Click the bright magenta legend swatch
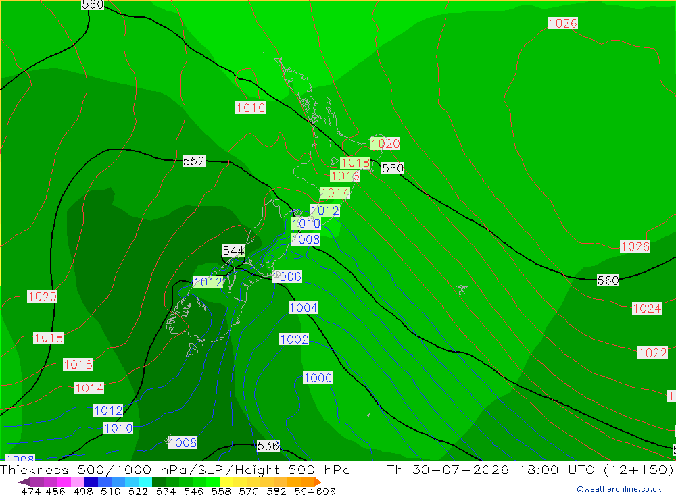This screenshot has width=676, height=495. click(64, 481)
